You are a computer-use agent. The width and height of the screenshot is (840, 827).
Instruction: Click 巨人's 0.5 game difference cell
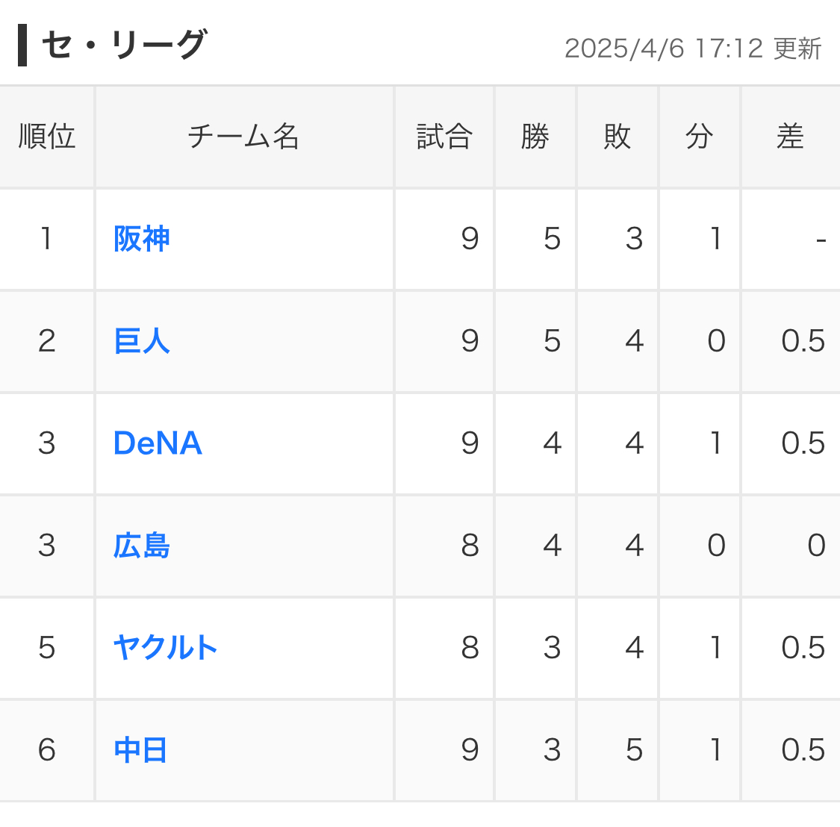coord(791,341)
